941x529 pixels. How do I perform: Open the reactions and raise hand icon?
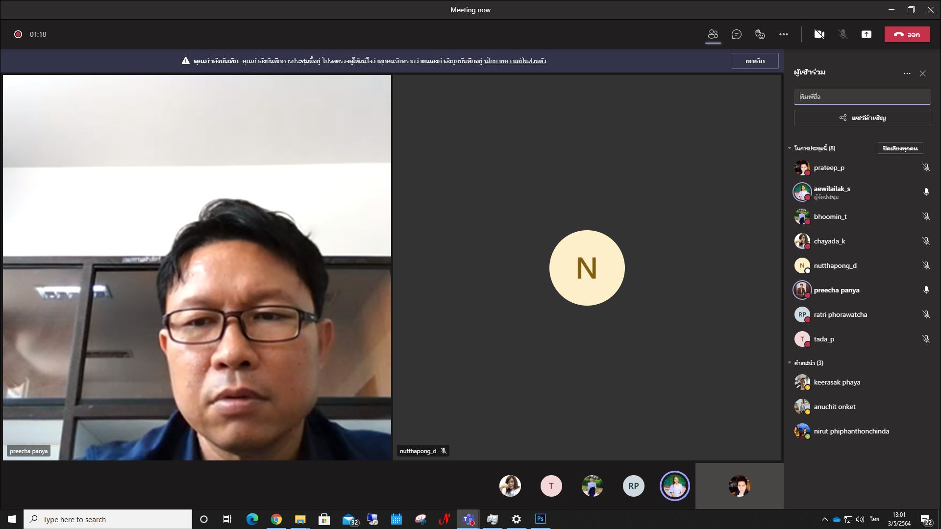pyautogui.click(x=760, y=34)
